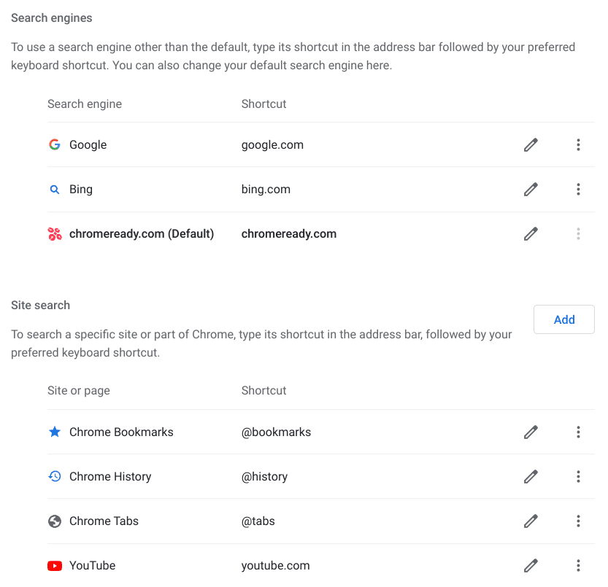
Task: Click the dimmed more-actions dots for chromeready.com
Action: [578, 234]
